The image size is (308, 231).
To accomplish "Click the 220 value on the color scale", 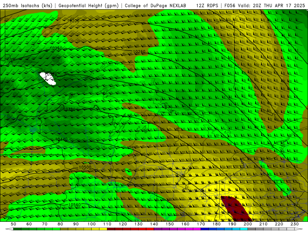I will (279, 224).
